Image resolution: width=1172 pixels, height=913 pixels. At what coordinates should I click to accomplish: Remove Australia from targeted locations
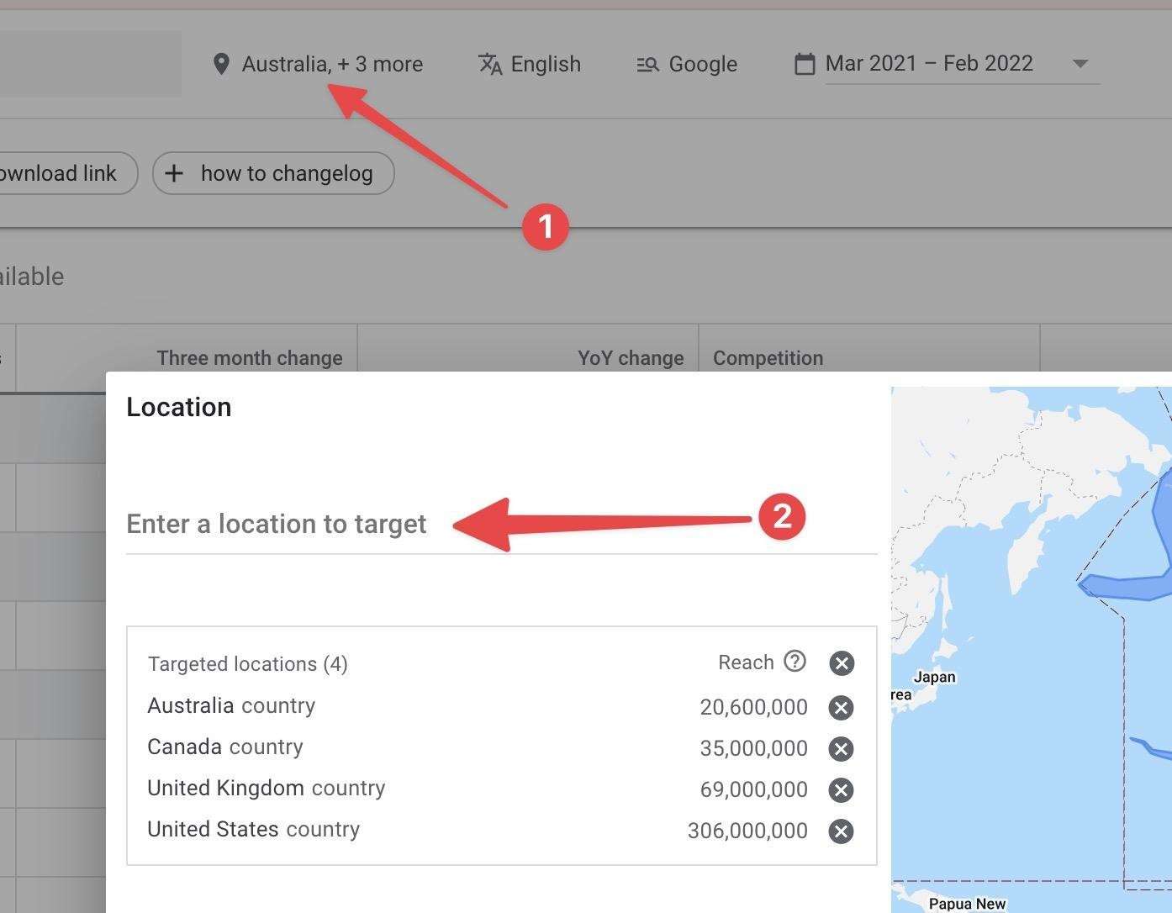point(841,708)
